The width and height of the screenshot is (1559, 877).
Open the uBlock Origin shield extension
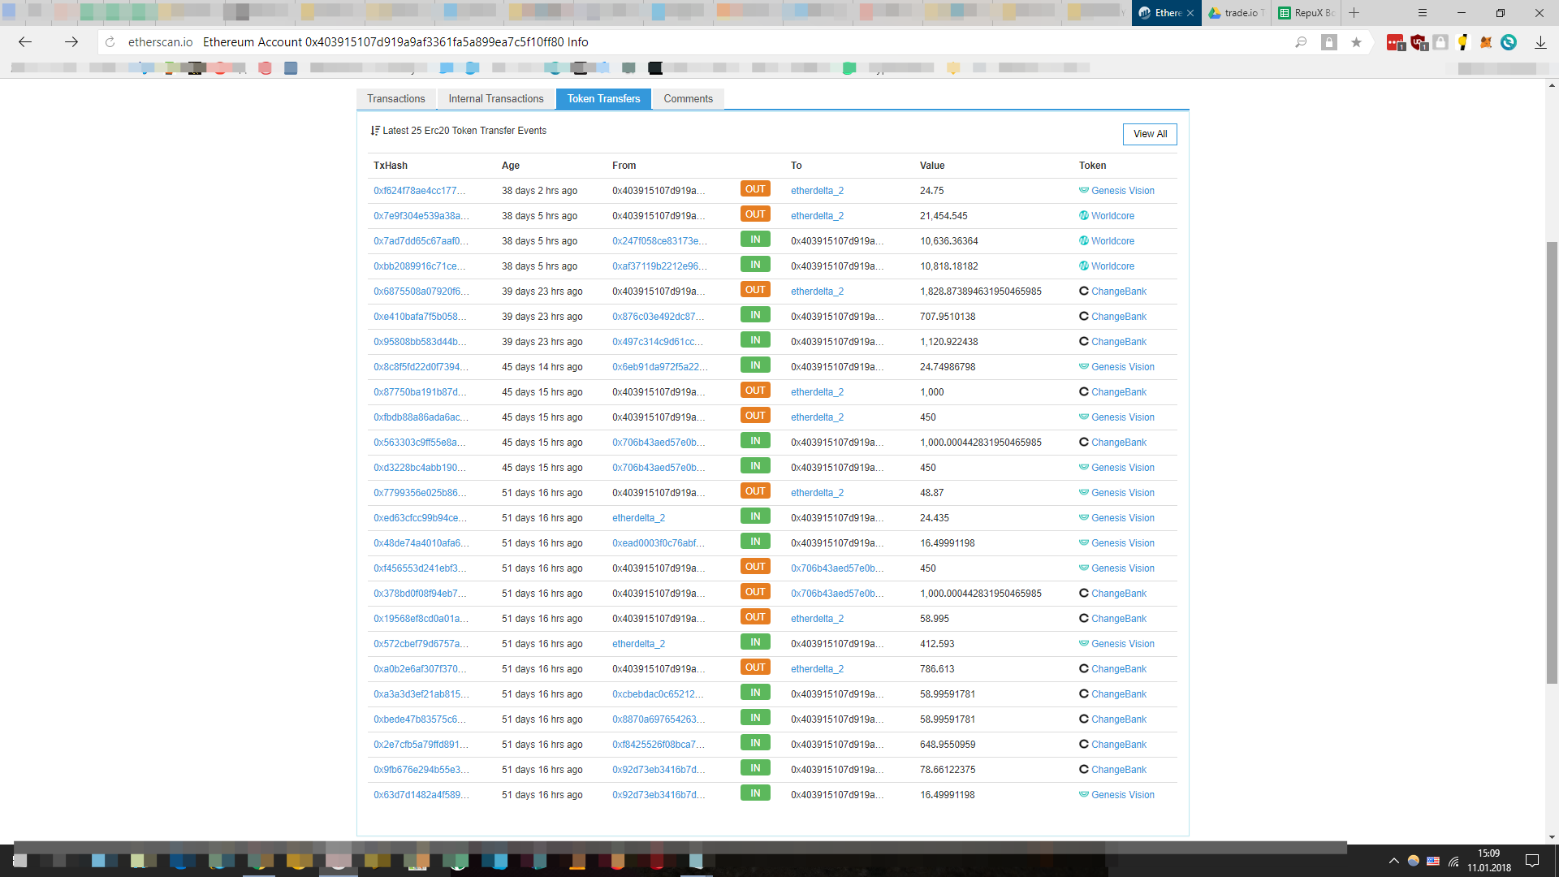(1419, 42)
